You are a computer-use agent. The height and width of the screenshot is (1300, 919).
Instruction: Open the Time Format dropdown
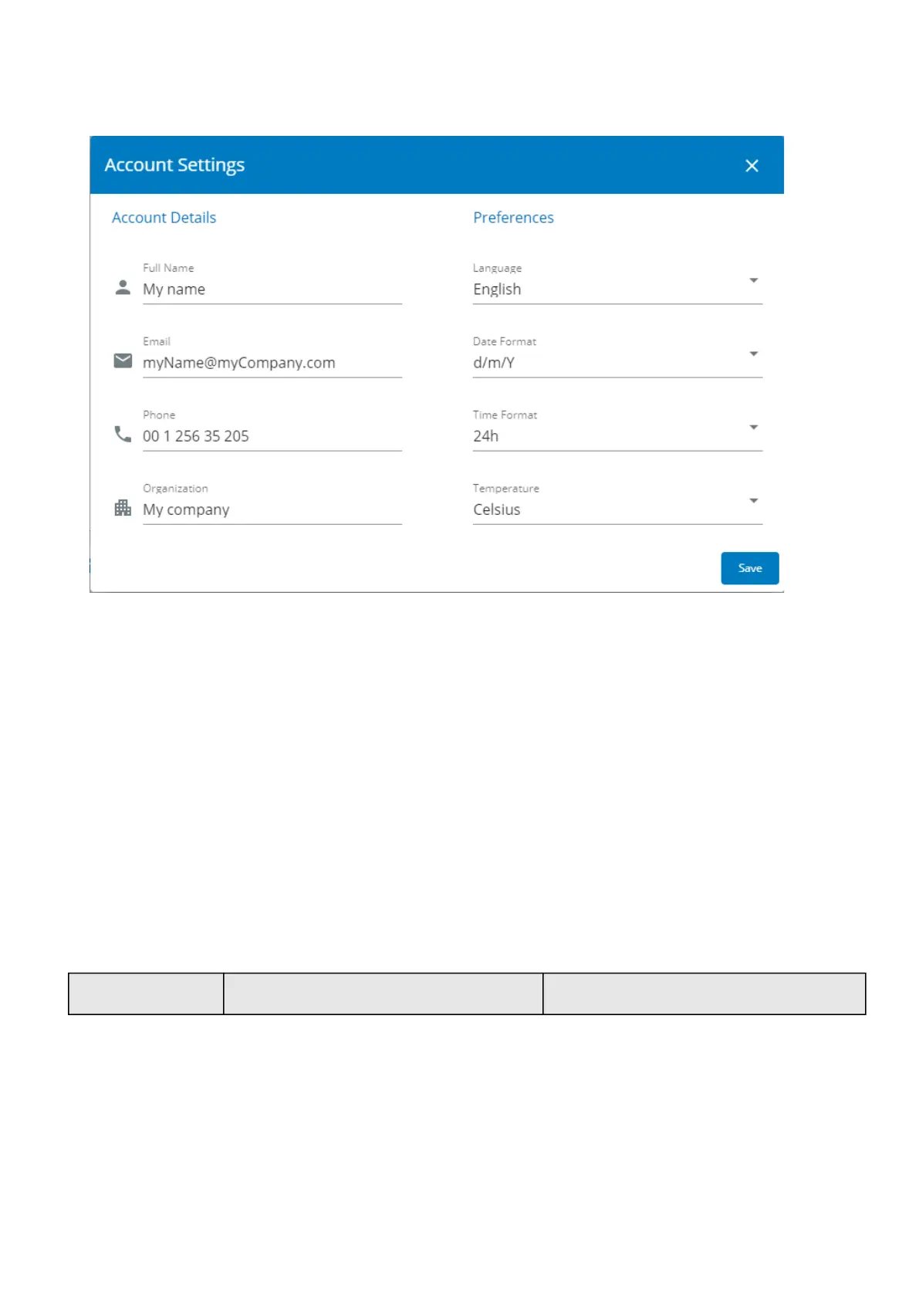(x=753, y=427)
